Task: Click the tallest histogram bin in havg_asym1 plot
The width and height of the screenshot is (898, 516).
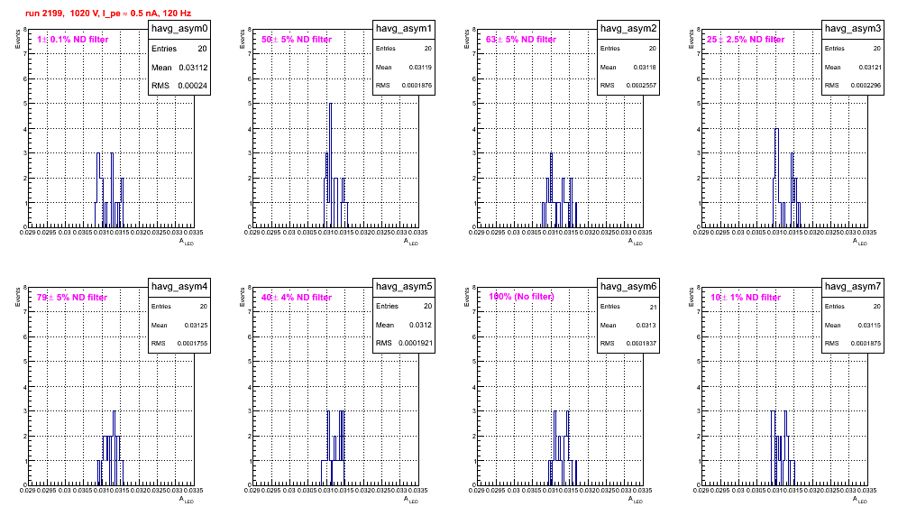Action: (331, 164)
